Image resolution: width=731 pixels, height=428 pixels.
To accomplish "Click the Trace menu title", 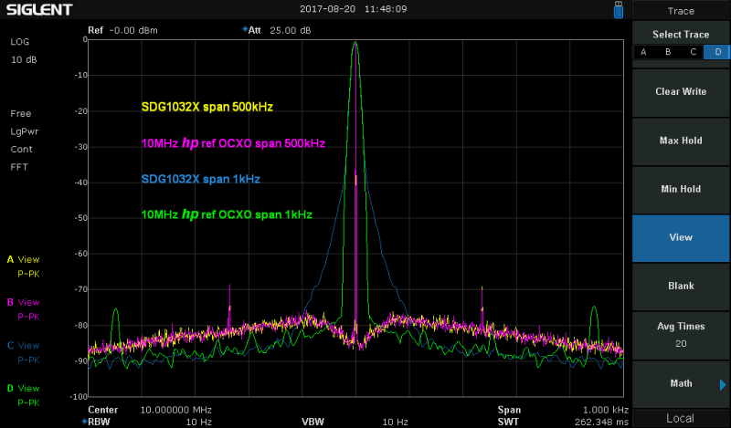I will point(681,11).
